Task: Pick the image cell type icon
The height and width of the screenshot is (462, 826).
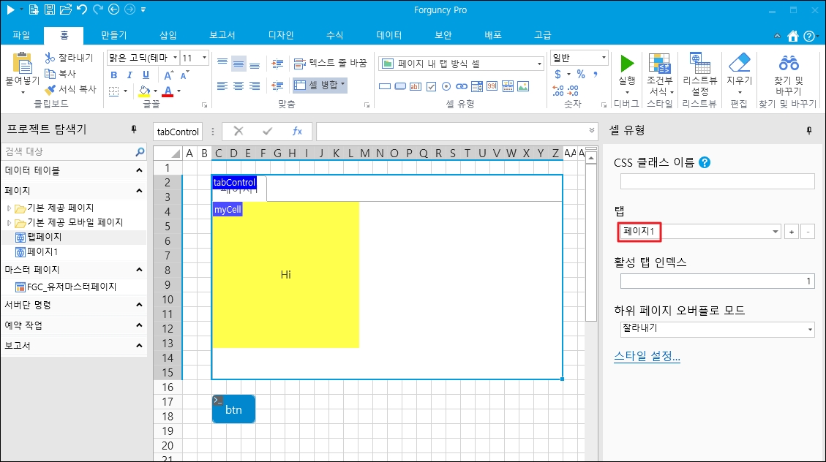Action: (x=522, y=86)
